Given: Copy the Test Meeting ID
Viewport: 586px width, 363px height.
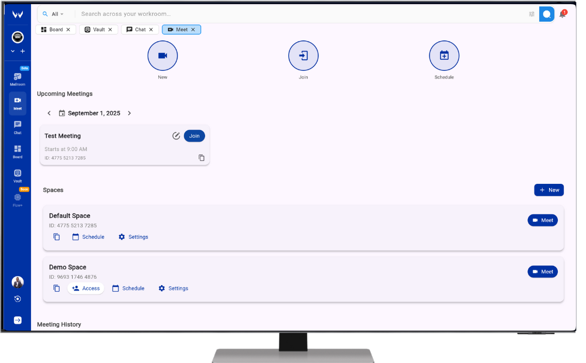Looking at the screenshot, I should (x=202, y=158).
